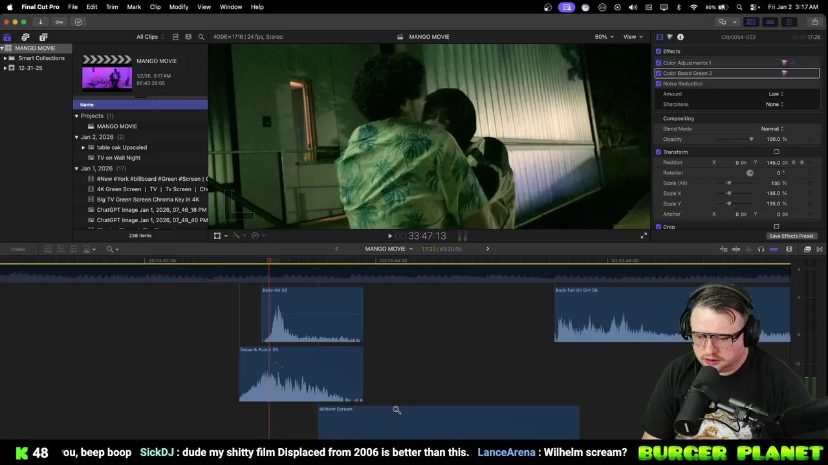Go back in timeline history arrow
This screenshot has width=828, height=465.
point(336,249)
